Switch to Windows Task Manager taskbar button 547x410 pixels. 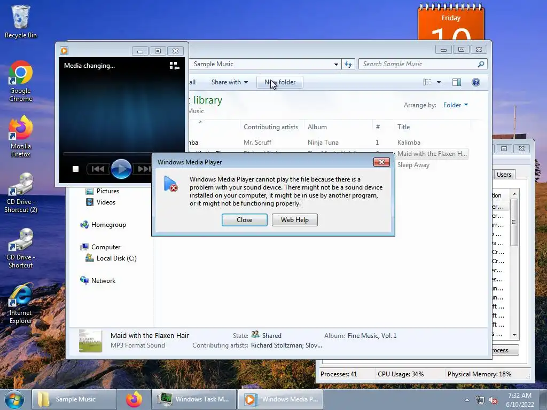[194, 399]
